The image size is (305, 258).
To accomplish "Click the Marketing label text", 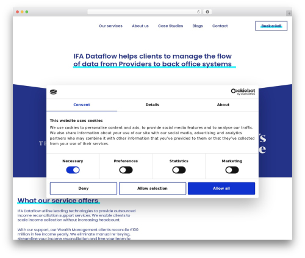I will (232, 161).
